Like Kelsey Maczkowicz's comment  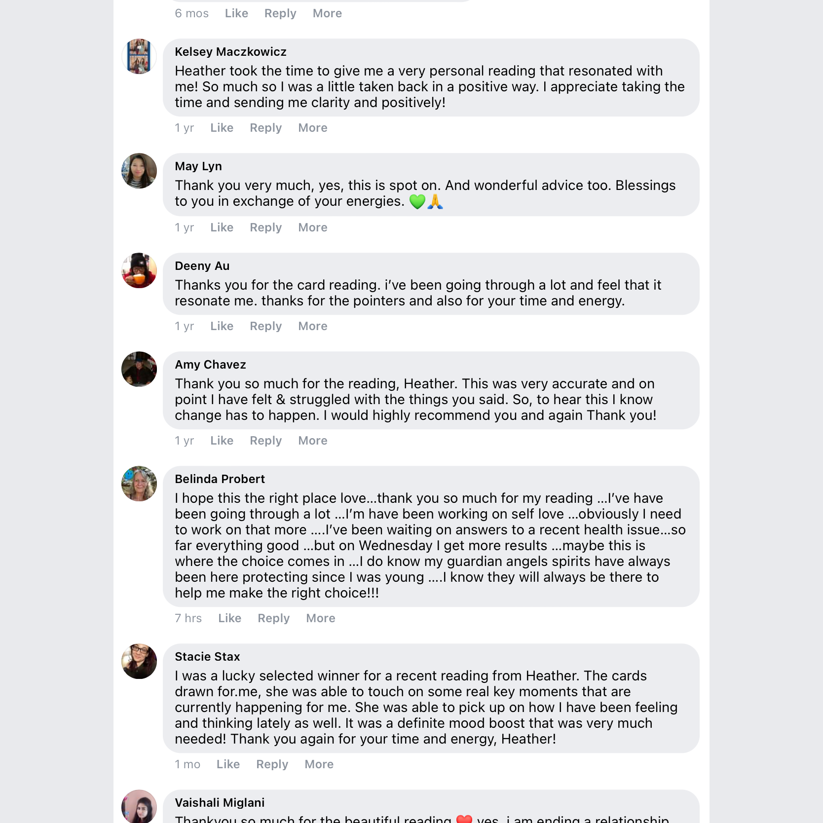pyautogui.click(x=222, y=128)
